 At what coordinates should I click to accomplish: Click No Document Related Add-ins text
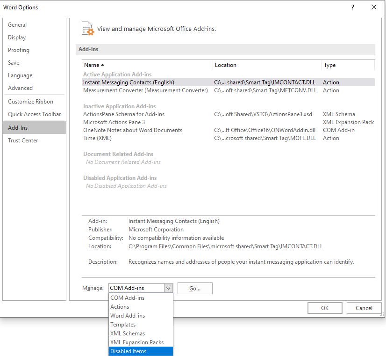tap(123, 162)
